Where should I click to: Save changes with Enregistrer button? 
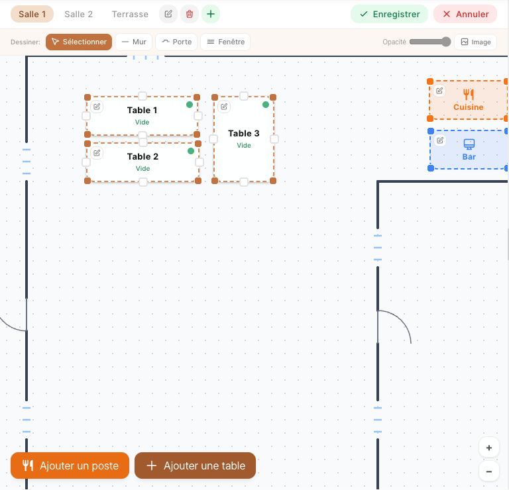[389, 15]
